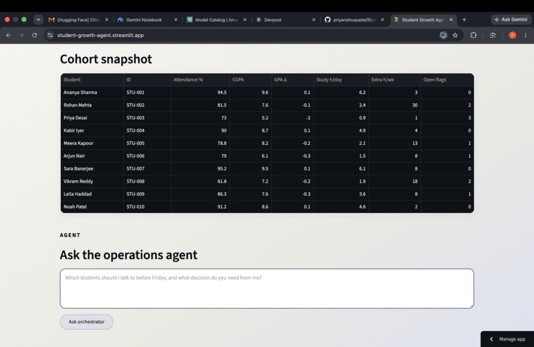This screenshot has width=534, height=347.
Task: Select the Arjun Nair cell
Action: tap(92, 156)
